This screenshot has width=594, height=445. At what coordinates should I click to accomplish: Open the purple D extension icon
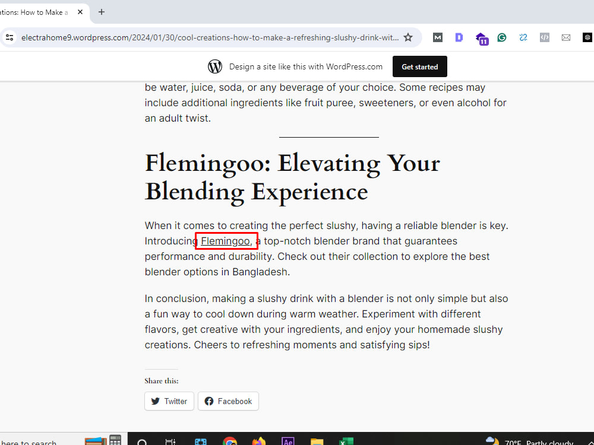point(459,37)
